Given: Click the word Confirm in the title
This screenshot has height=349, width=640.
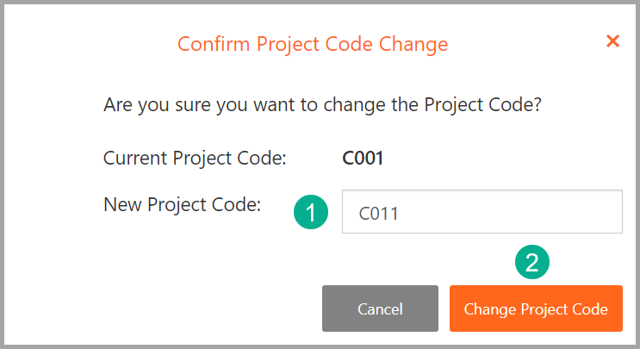Looking at the screenshot, I should coord(214,44).
